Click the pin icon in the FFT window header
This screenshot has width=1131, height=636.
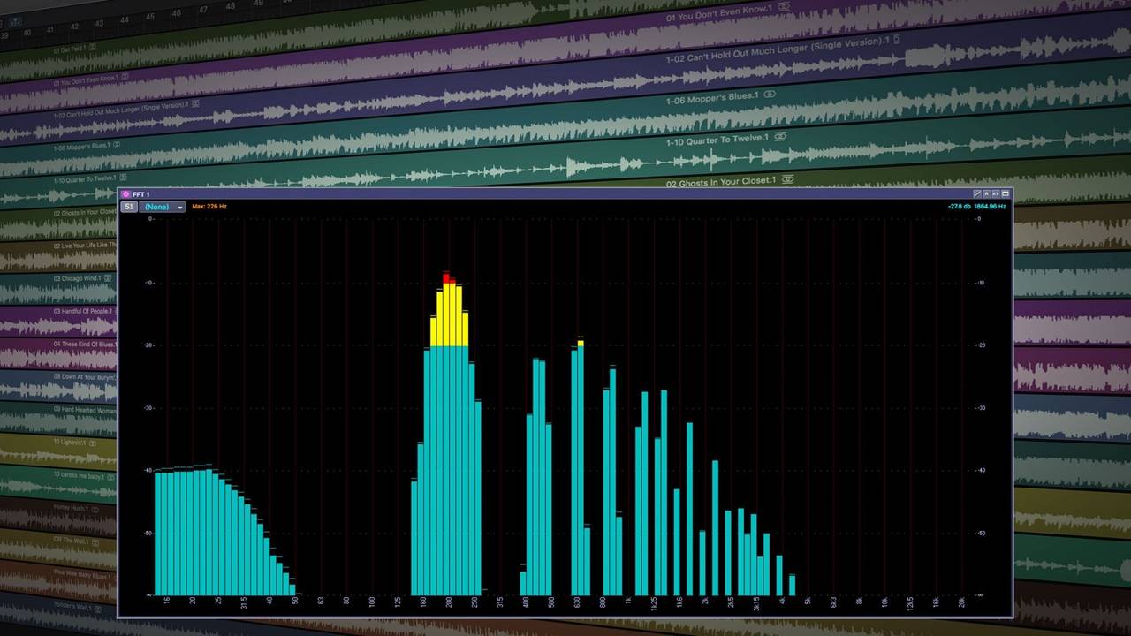point(986,193)
